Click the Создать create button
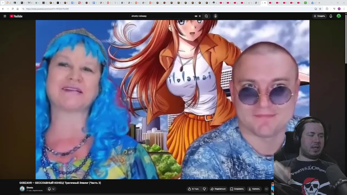347x195 pixels. [319, 16]
